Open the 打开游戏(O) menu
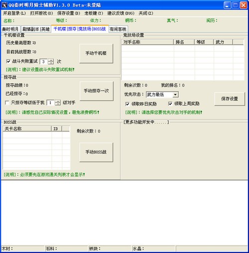The image size is (249, 253). (x=41, y=13)
